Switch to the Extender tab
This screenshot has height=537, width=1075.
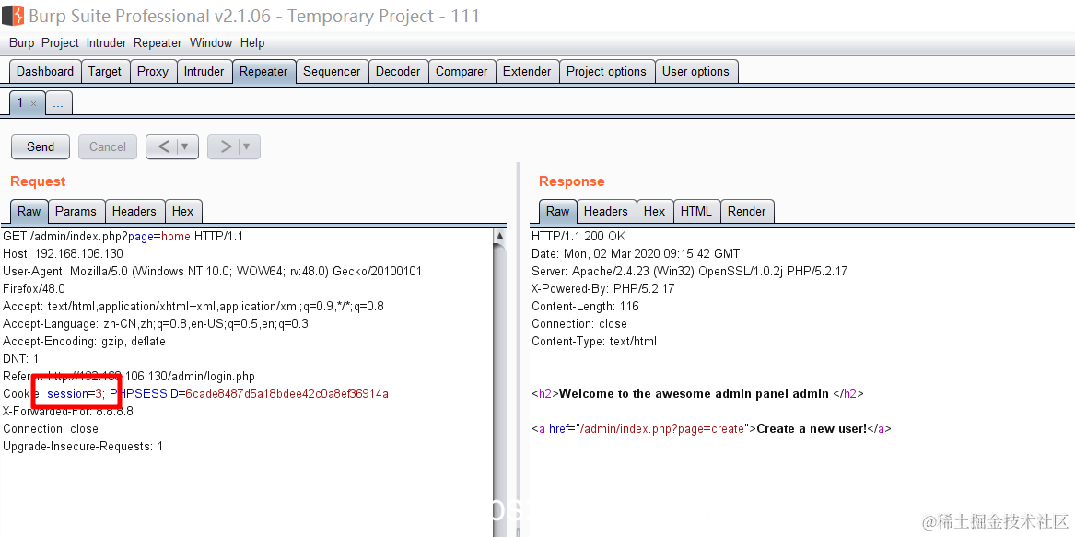pos(527,71)
